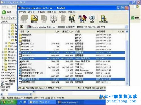The height and width of the screenshot is (105, 141).
Task: Switch to Deepin-ghostxp-5 taskbar button
Action: point(70,102)
